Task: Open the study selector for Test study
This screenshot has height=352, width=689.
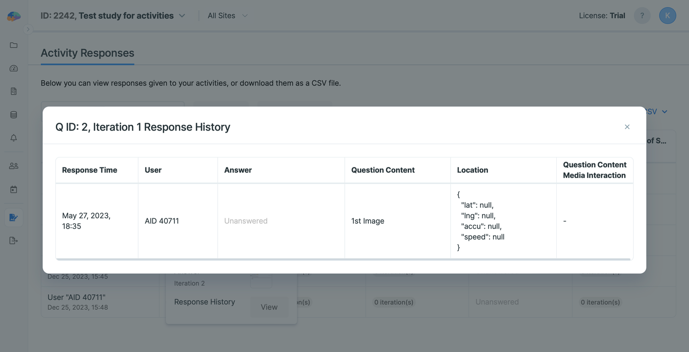Action: point(181,15)
